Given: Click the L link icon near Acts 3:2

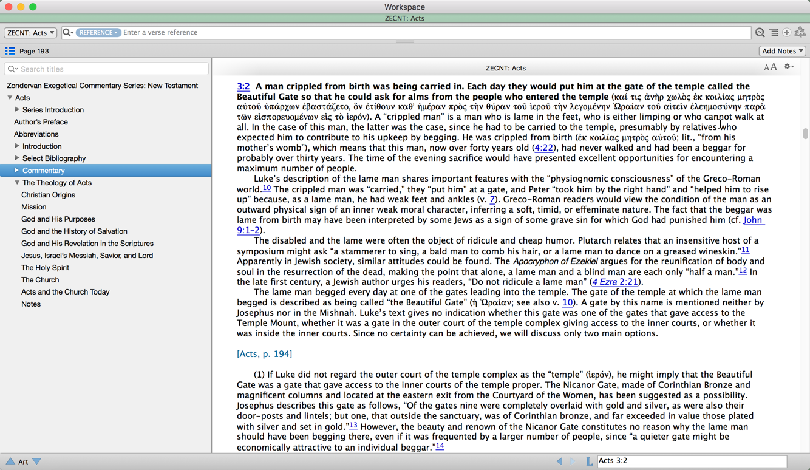Looking at the screenshot, I should click(589, 461).
